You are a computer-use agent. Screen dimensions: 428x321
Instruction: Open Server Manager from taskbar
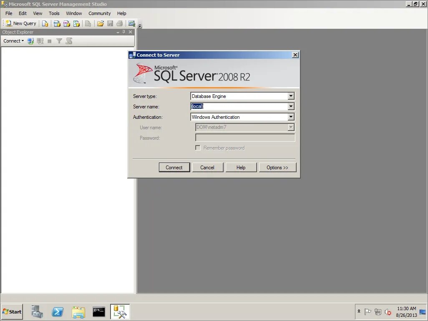pyautogui.click(x=37, y=312)
